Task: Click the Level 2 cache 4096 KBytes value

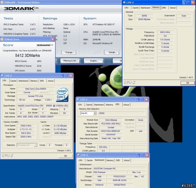Action: tap(60, 133)
